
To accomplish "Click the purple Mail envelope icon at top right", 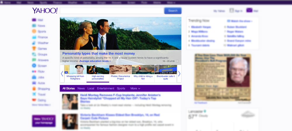I will point(249,10).
